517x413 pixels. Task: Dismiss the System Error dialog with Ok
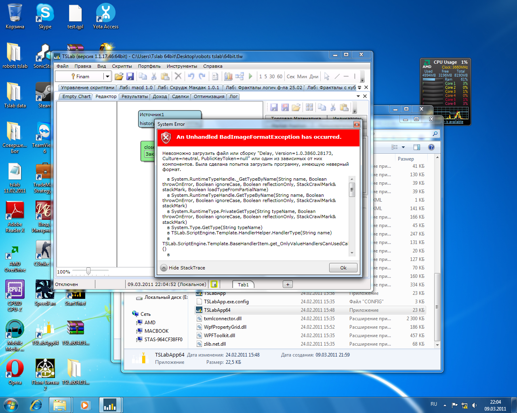coord(343,268)
